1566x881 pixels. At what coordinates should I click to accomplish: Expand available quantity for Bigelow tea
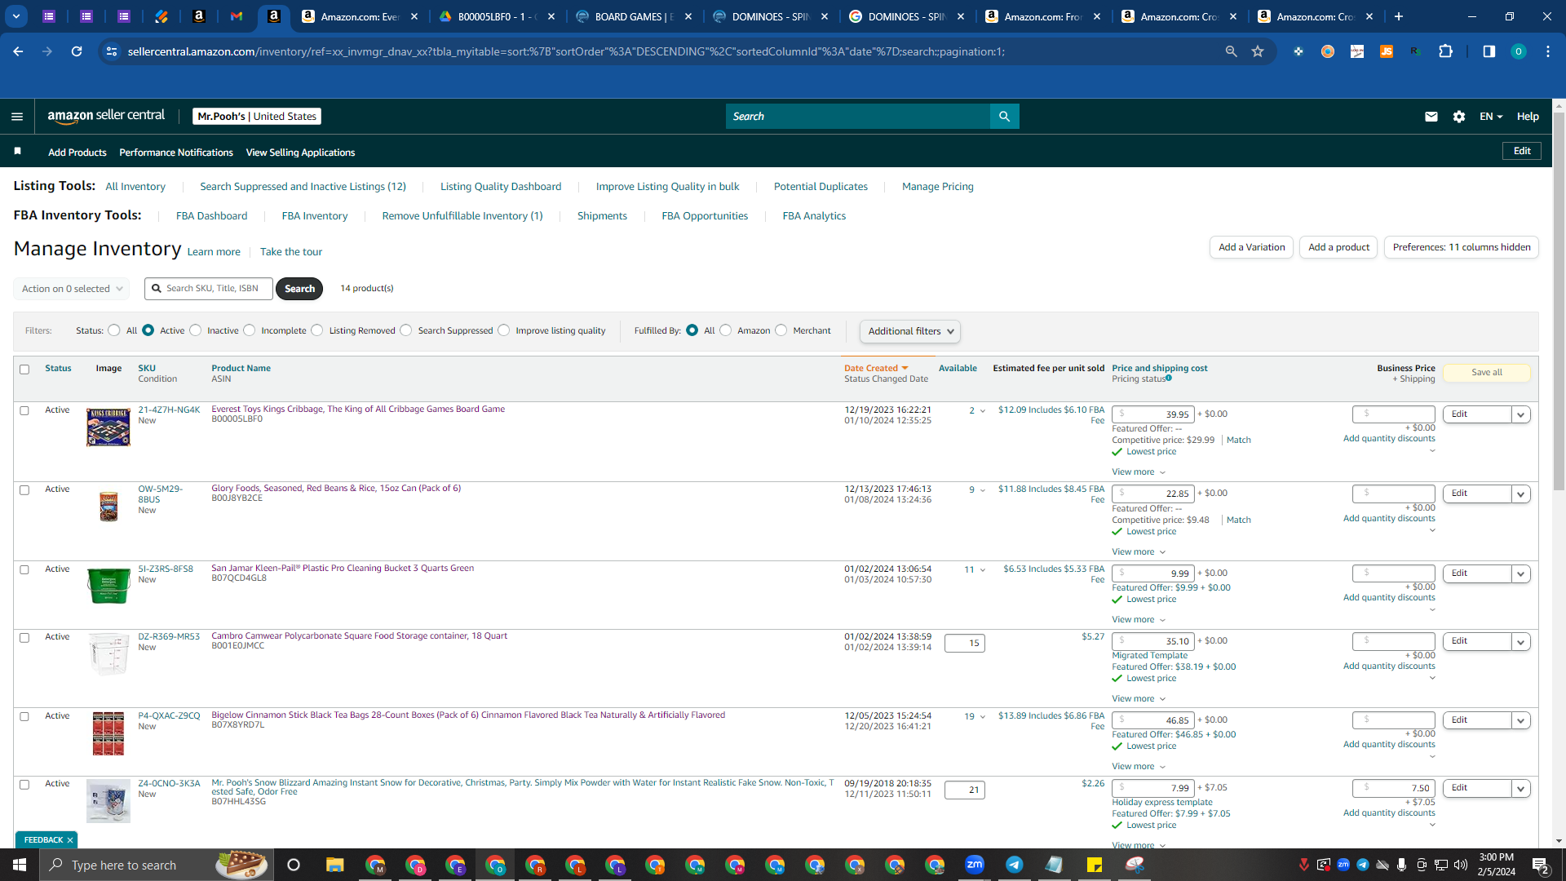(x=982, y=717)
